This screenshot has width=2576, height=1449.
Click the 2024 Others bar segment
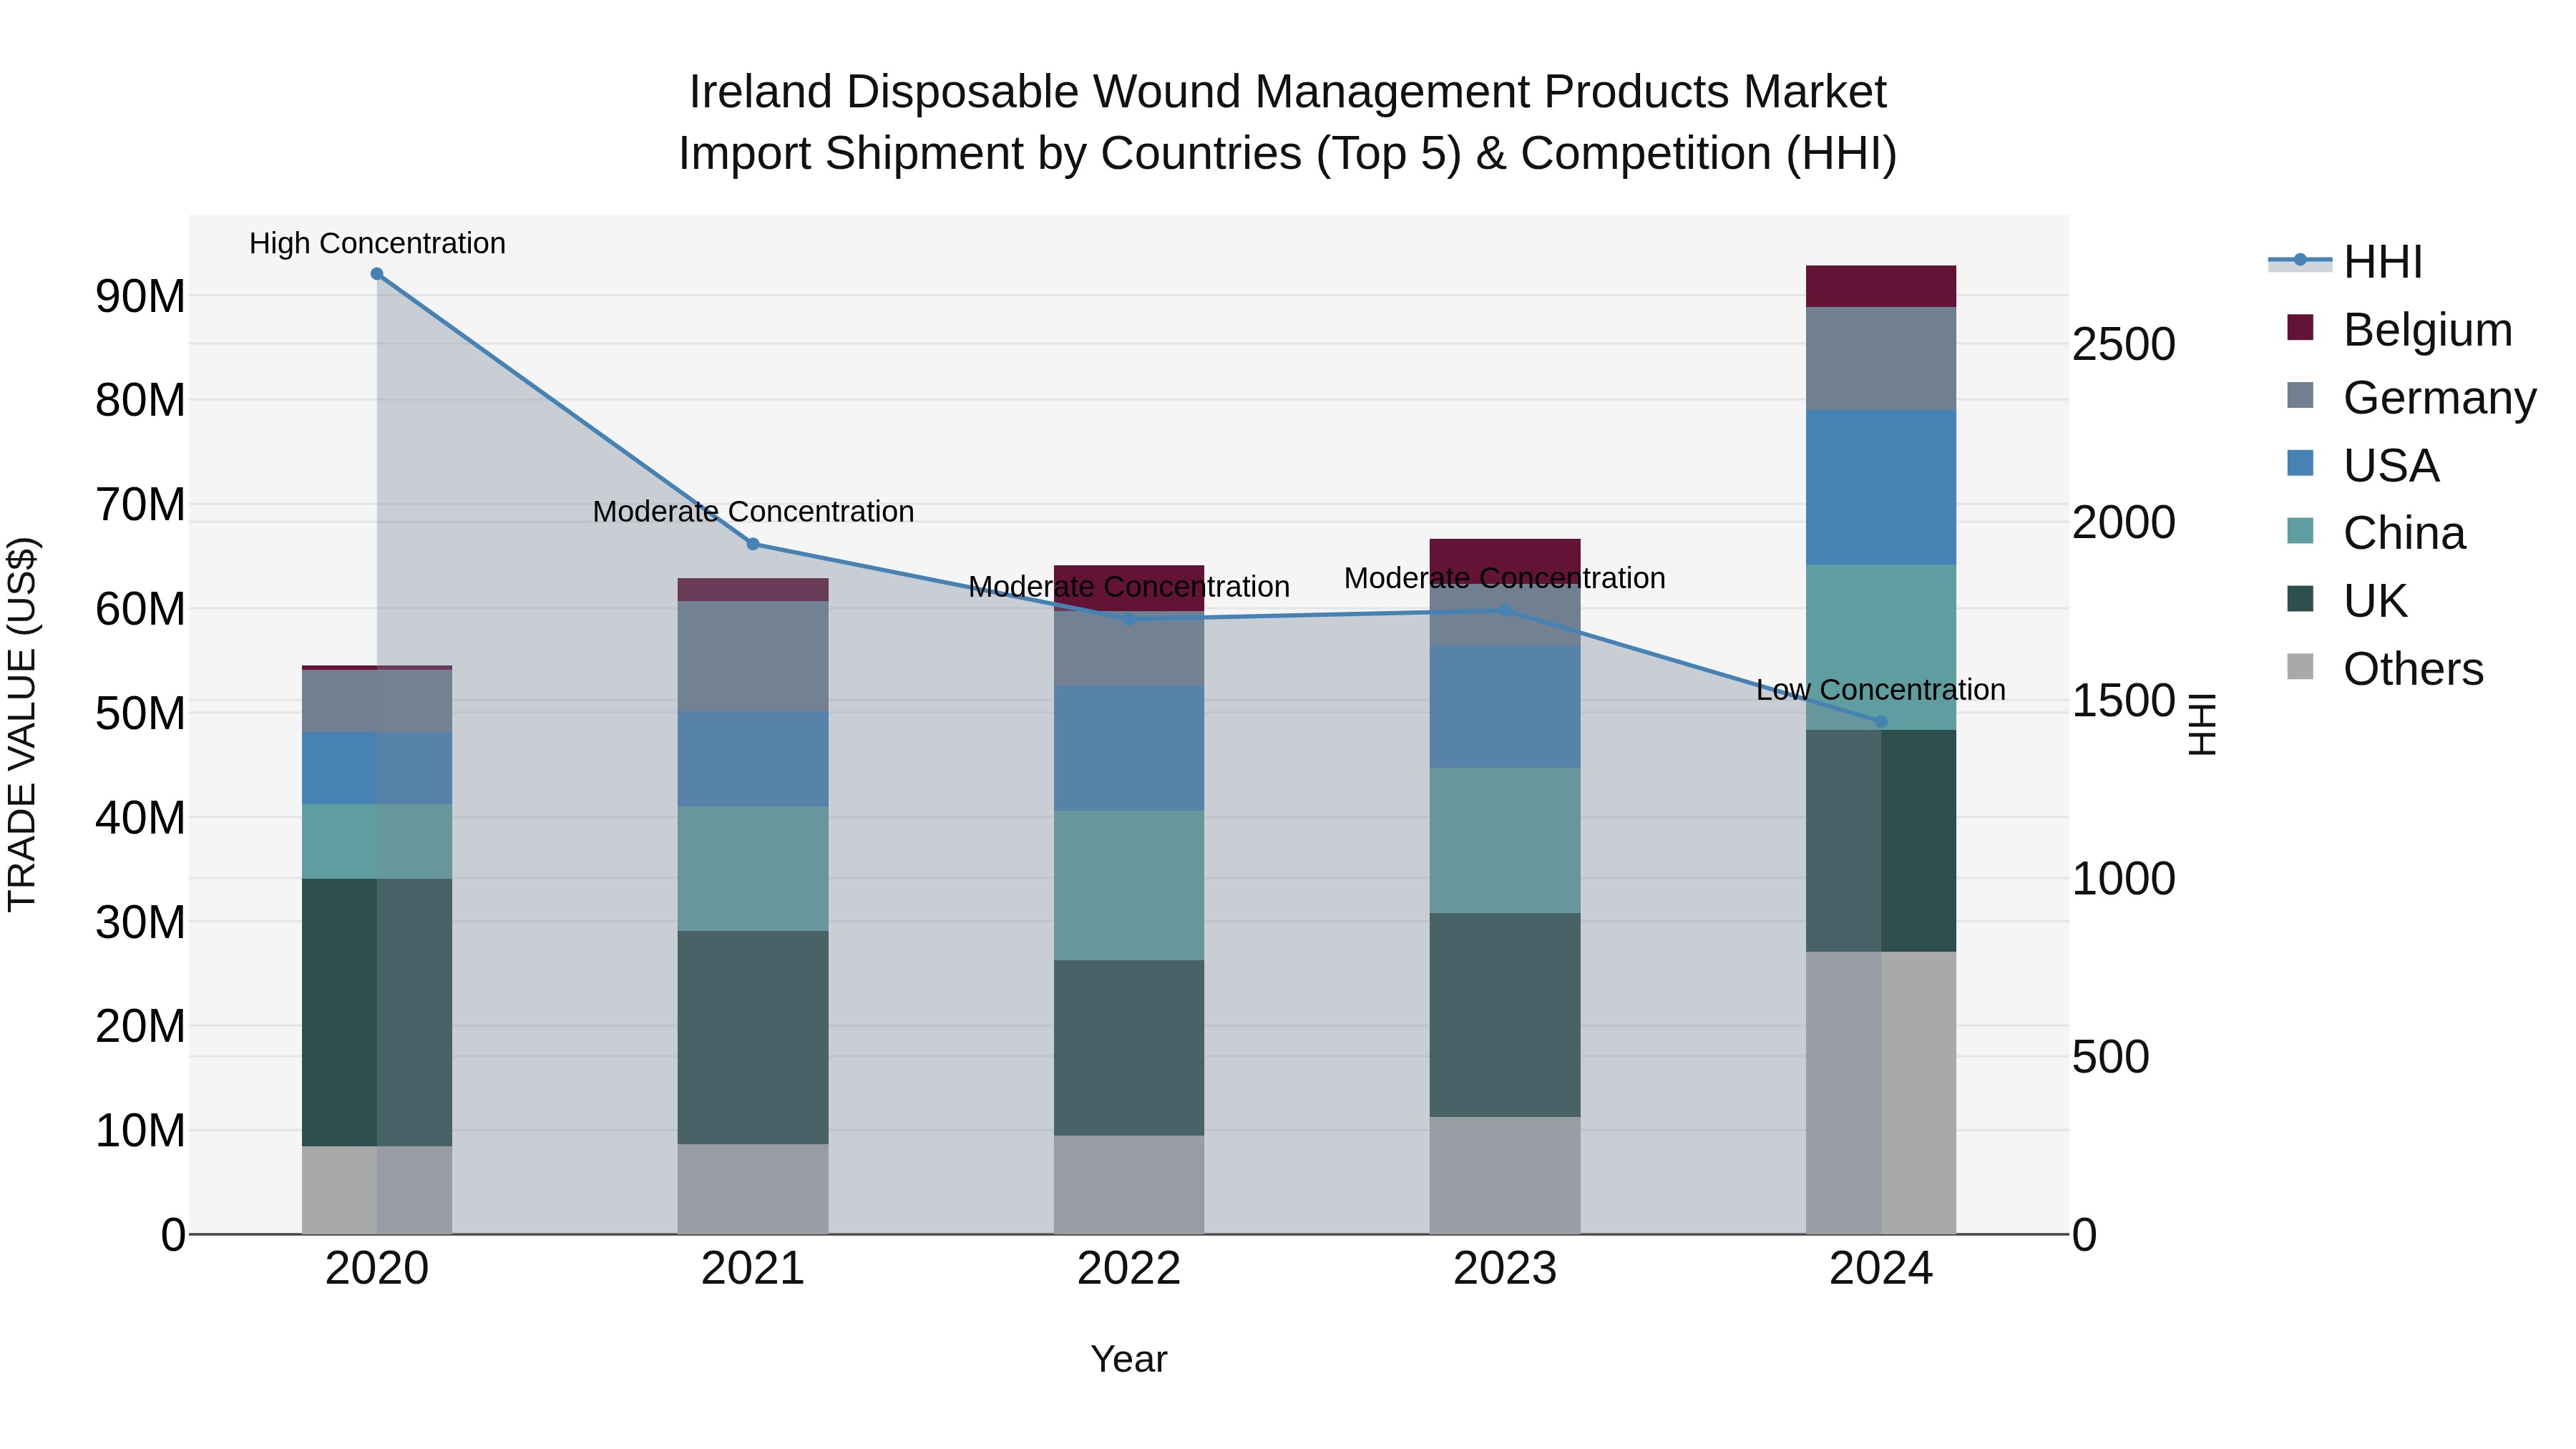(x=1881, y=1093)
